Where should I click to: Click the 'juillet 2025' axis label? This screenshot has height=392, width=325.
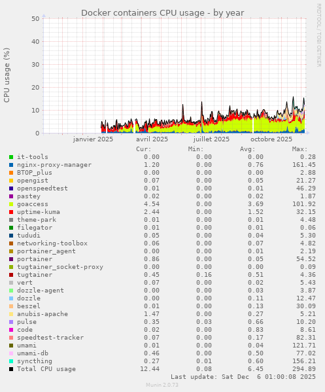(x=211, y=139)
